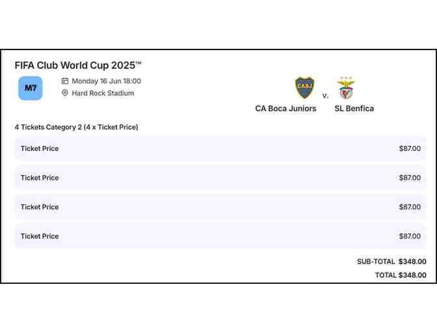Click the M7 match number badge
This screenshot has width=437, height=332.
tap(30, 88)
